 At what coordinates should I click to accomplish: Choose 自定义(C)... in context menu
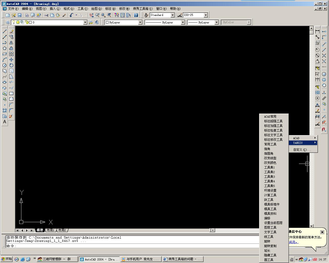(303, 149)
